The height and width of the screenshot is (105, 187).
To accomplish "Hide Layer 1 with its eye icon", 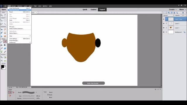I will pos(164,28).
